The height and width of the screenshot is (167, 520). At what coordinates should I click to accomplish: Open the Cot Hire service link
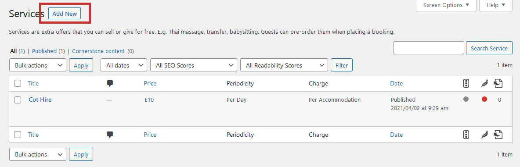[40, 99]
